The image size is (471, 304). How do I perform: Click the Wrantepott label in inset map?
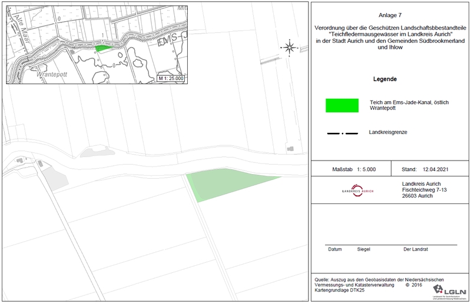click(52, 76)
